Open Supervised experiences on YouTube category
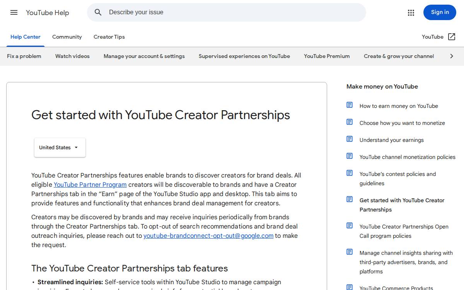The image size is (464, 290). [244, 56]
